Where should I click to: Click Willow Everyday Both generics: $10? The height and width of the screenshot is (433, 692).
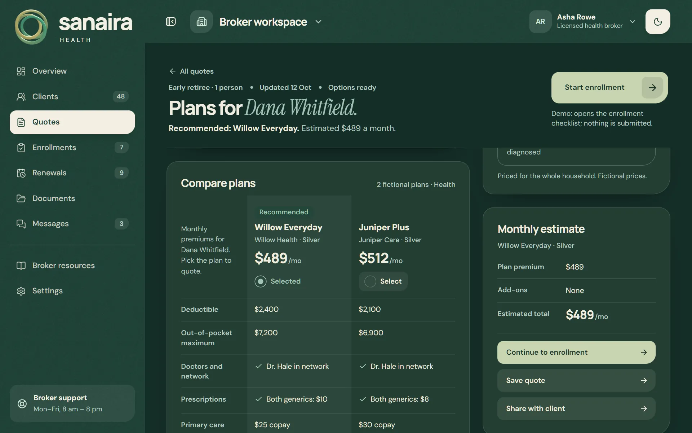[291, 399]
